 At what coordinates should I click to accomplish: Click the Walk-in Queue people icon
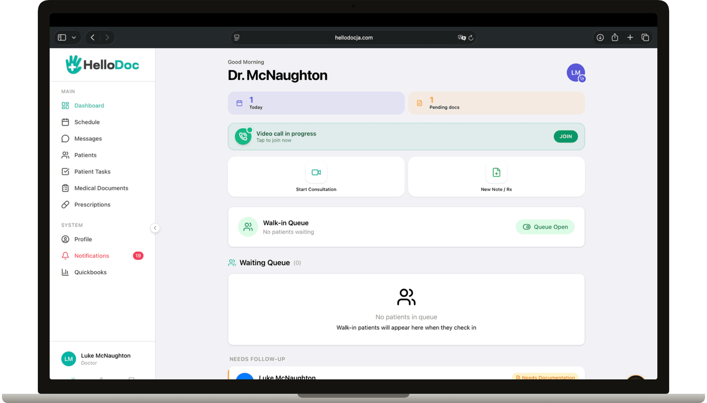pyautogui.click(x=248, y=227)
